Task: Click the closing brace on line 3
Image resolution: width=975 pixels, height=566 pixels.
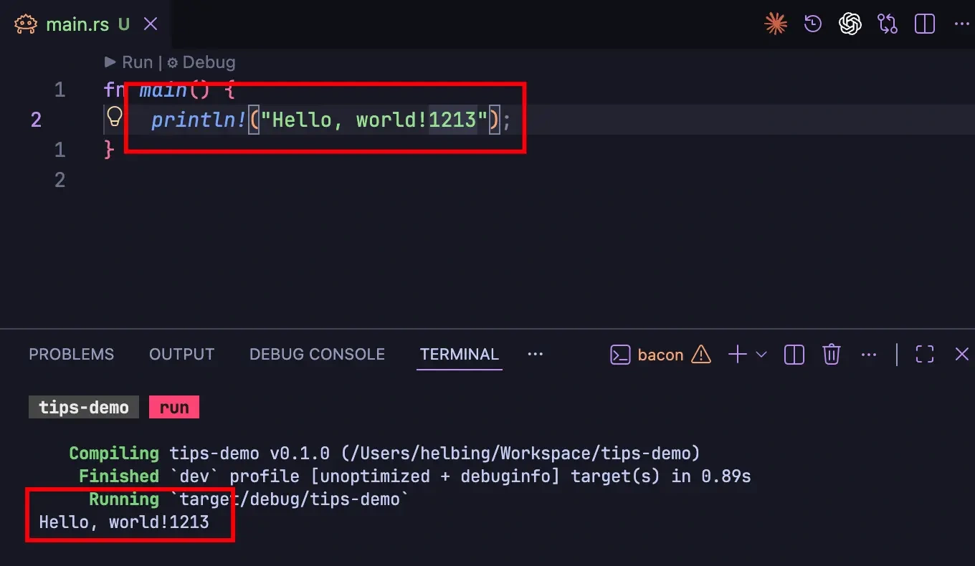Action: tap(110, 150)
